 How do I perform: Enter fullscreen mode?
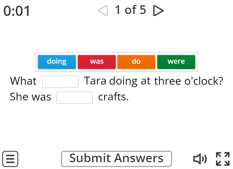tap(222, 158)
